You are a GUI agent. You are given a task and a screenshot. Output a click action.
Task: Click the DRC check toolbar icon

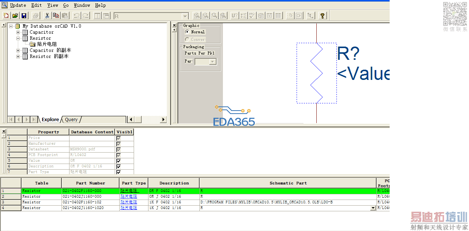coord(252,16)
